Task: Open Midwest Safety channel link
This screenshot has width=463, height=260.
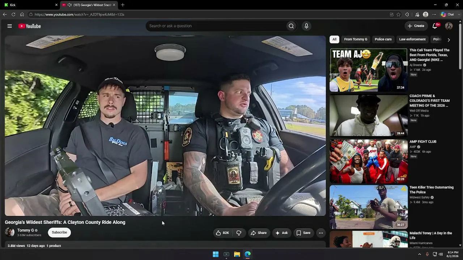Action: tap(420, 198)
